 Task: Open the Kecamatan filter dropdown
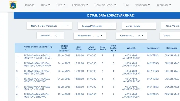[x=90, y=36]
